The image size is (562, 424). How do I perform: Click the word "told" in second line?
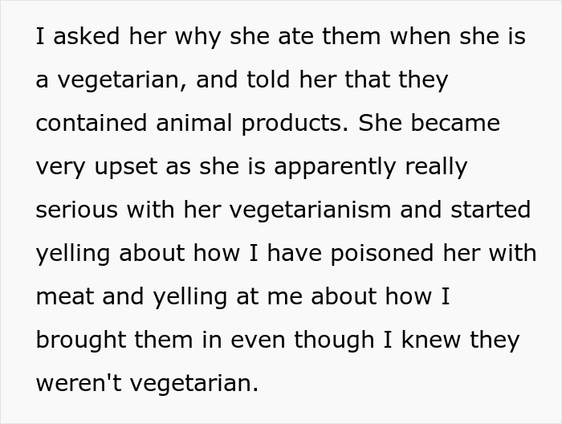click(268, 80)
